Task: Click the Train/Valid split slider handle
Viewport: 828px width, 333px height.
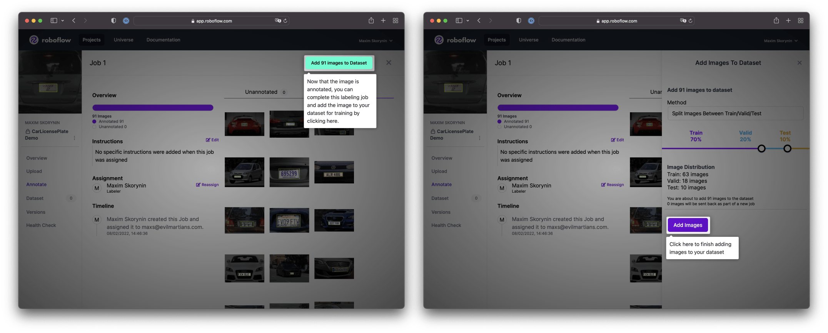Action: [761, 148]
